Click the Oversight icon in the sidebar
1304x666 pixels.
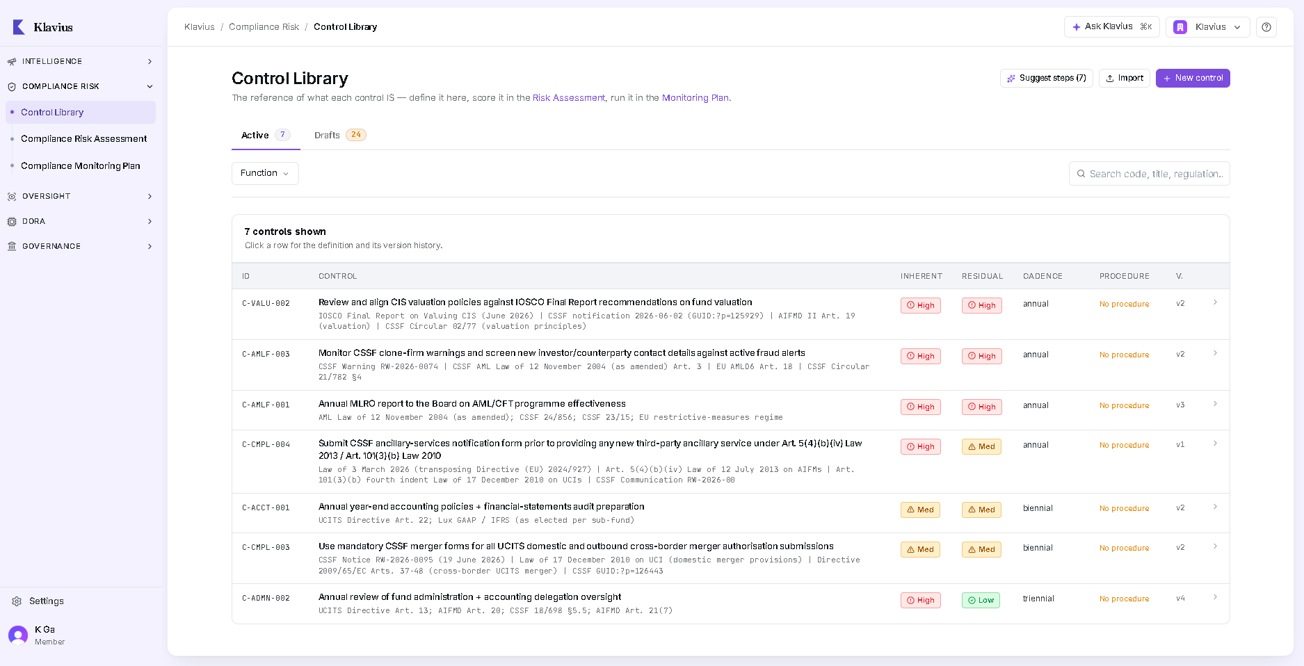tap(12, 197)
